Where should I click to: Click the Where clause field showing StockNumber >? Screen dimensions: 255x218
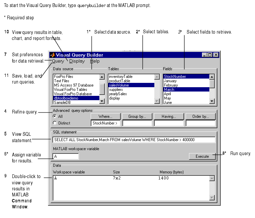click(x=106, y=123)
